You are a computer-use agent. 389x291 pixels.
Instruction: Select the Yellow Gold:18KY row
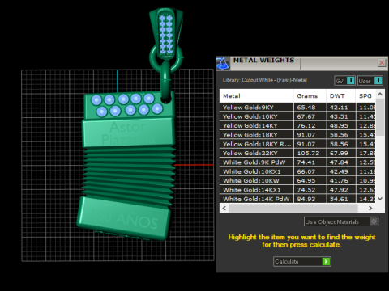[x=297, y=135]
